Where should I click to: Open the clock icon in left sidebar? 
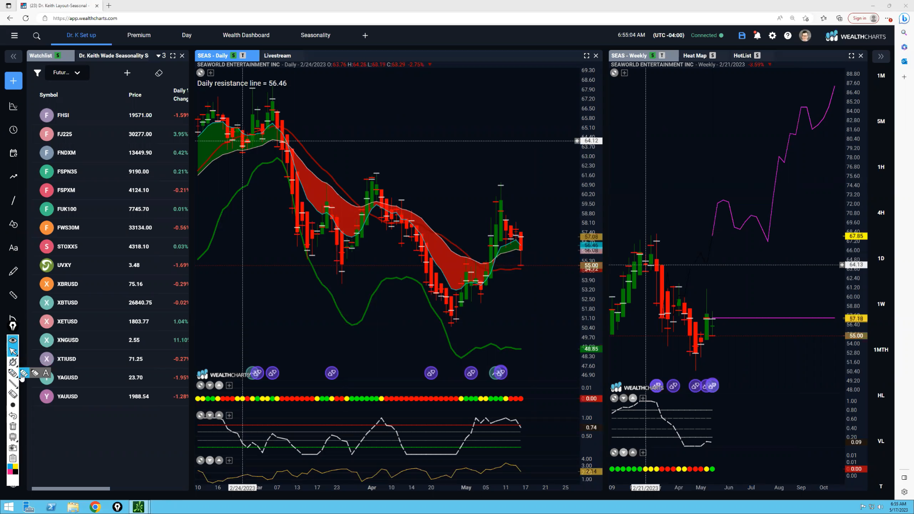tap(13, 130)
